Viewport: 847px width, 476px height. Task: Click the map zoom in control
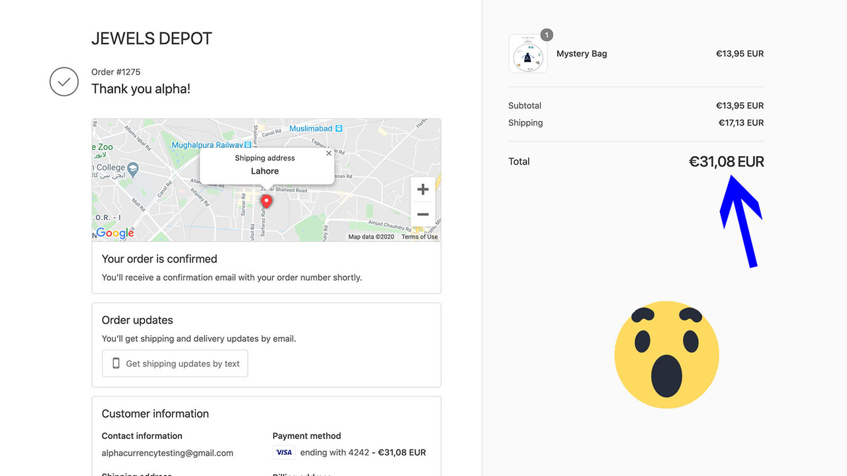(423, 189)
